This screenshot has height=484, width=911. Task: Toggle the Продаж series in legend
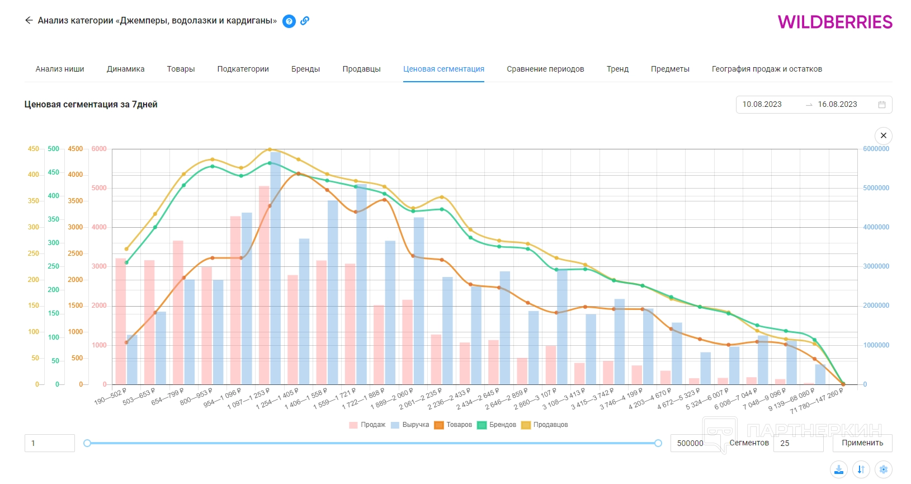point(367,425)
